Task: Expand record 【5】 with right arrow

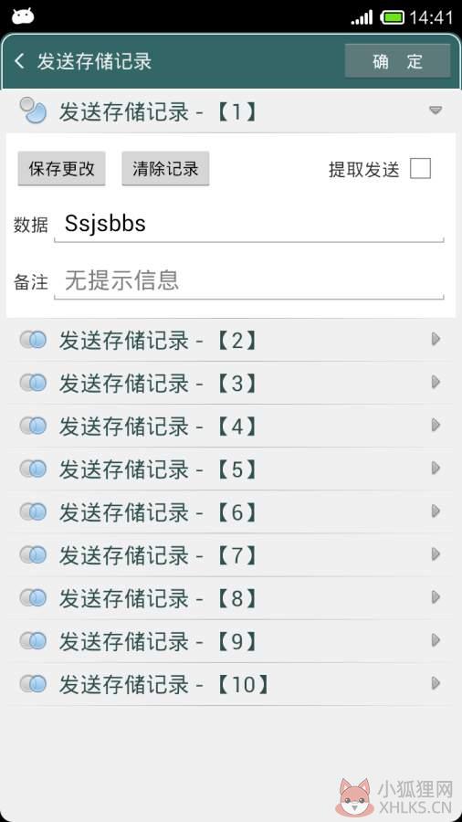Action: 436,469
